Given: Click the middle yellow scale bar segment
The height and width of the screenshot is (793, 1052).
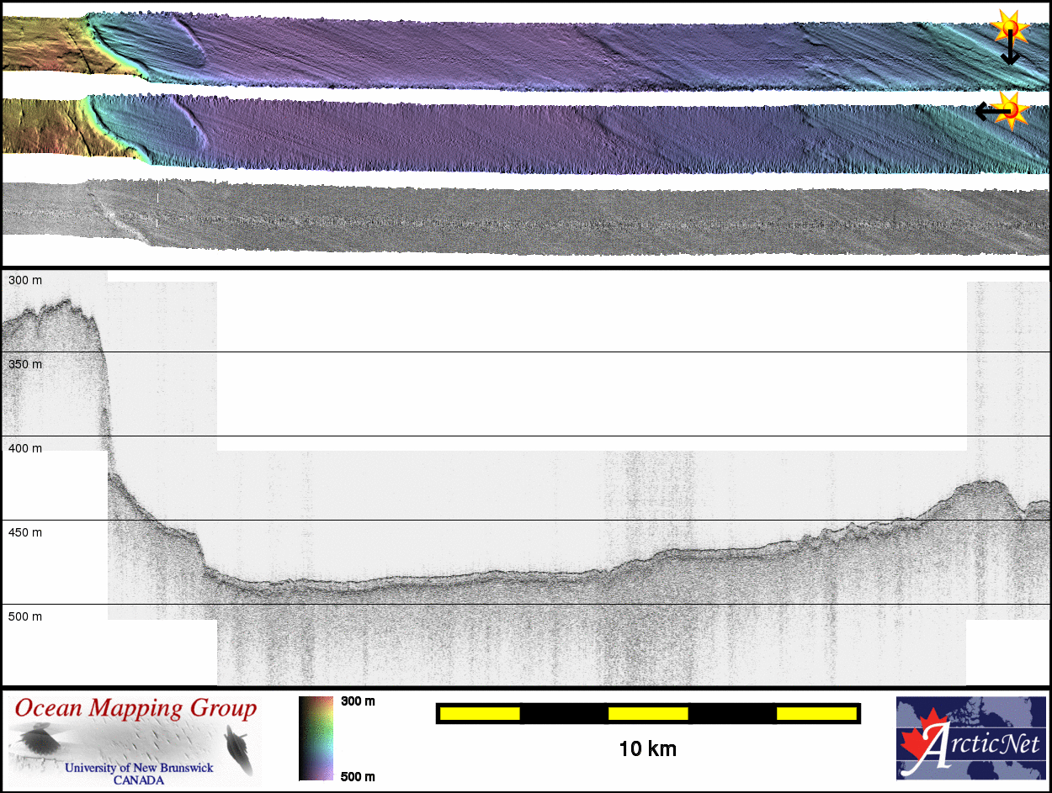Looking at the screenshot, I should (x=647, y=713).
